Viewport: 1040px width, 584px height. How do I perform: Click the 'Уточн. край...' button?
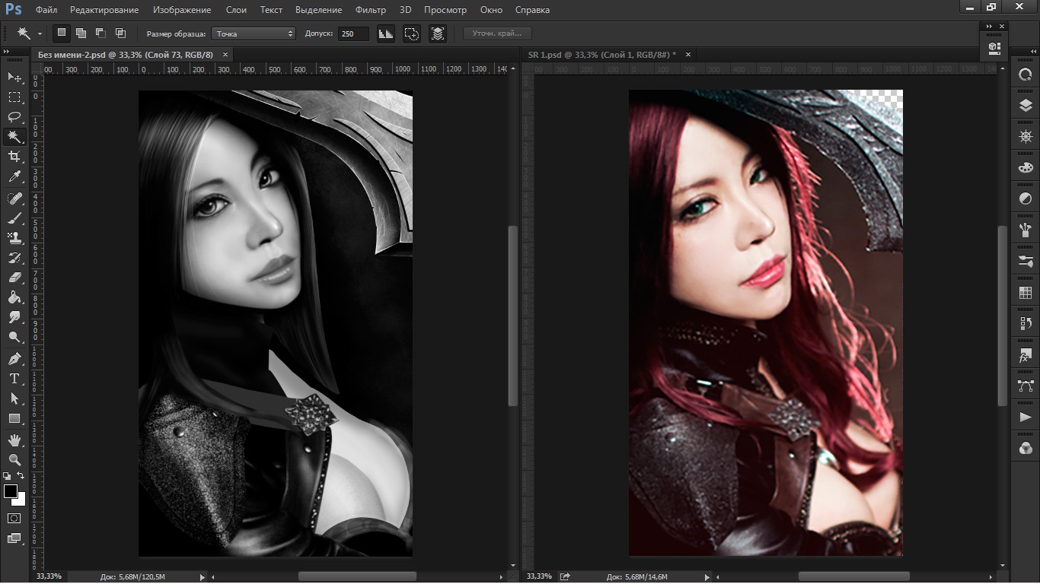(x=497, y=33)
